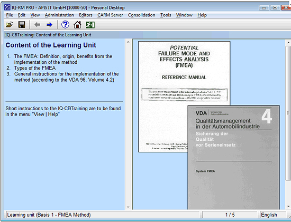Click the left pane scroll up arrow
The image size is (291, 222).
[x=128, y=42]
